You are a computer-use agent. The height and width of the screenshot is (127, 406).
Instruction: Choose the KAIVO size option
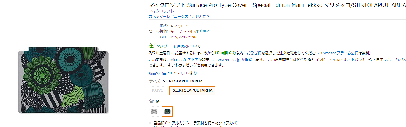[x=158, y=90]
